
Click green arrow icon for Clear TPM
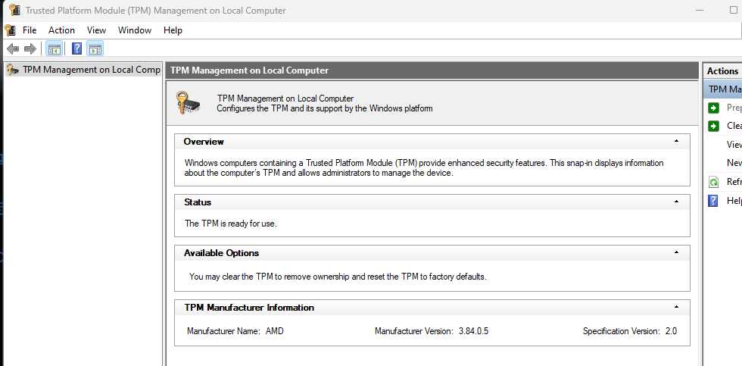(x=713, y=126)
